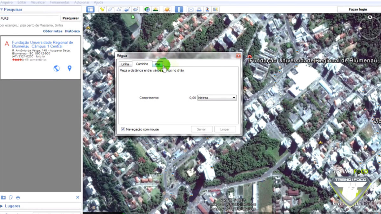Screen dimensions: 381x214
Task: Click the search field containing FURB
Action: pyautogui.click(x=29, y=18)
